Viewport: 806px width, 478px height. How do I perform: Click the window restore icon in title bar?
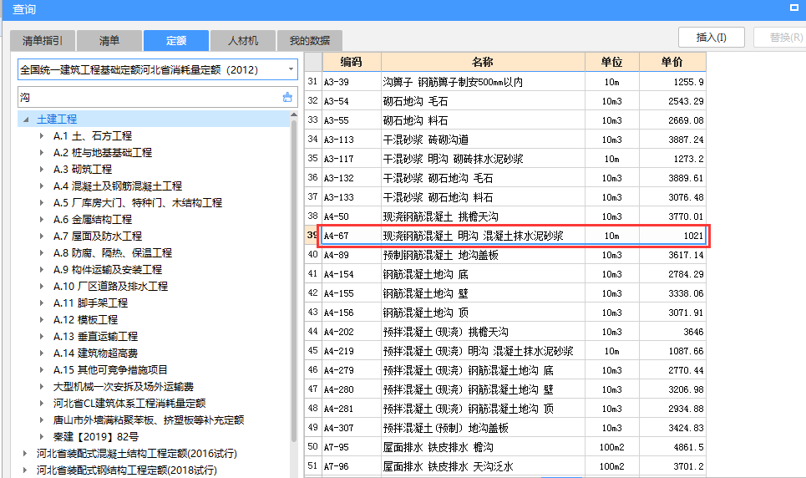tap(793, 8)
